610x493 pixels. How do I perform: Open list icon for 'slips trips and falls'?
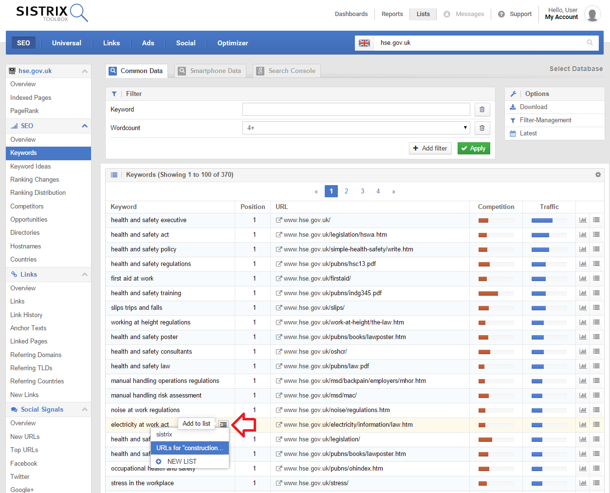(x=596, y=308)
